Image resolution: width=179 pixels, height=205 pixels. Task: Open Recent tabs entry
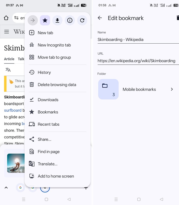(58, 124)
